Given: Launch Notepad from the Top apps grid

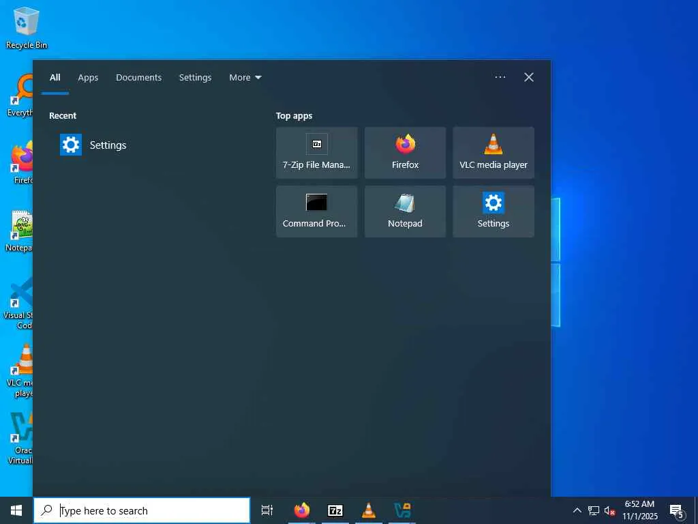Looking at the screenshot, I should (405, 212).
